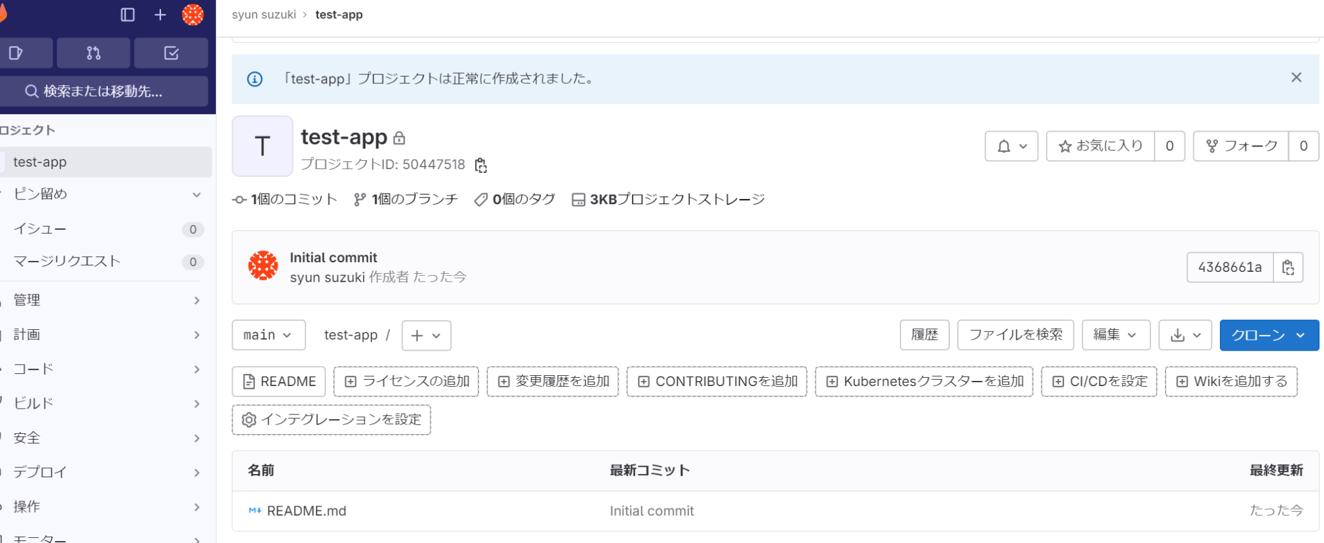Open the main branch selector dropdown

[x=268, y=335]
